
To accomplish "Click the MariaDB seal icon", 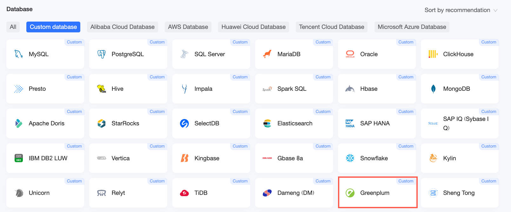I will 267,54.
